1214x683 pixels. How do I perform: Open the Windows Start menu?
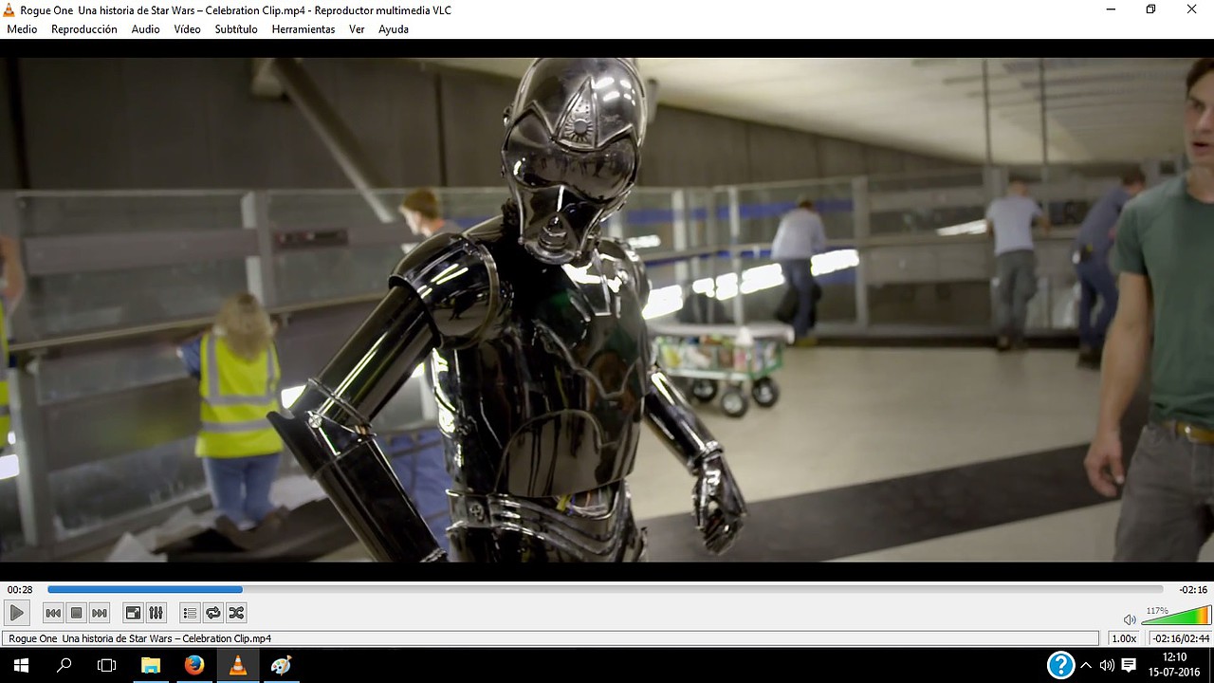21,665
